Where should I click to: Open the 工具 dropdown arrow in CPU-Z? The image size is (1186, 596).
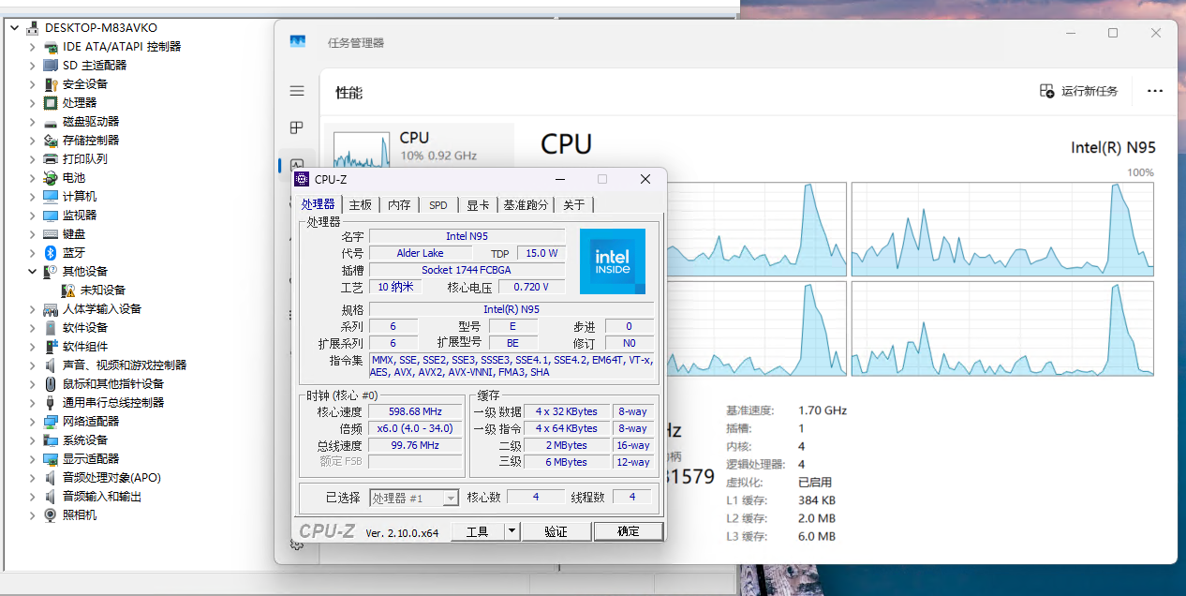point(511,531)
